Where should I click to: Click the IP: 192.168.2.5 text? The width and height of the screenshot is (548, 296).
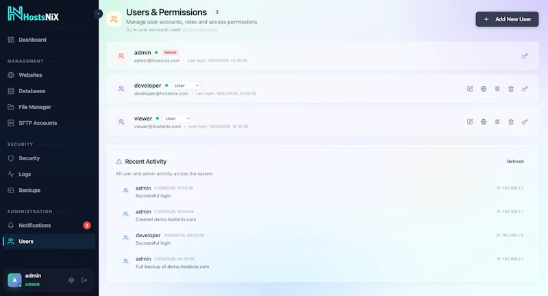510,235
